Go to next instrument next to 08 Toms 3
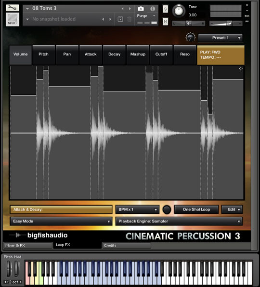Image resolution: width=260 pixels, height=287 pixels. click(x=130, y=9)
